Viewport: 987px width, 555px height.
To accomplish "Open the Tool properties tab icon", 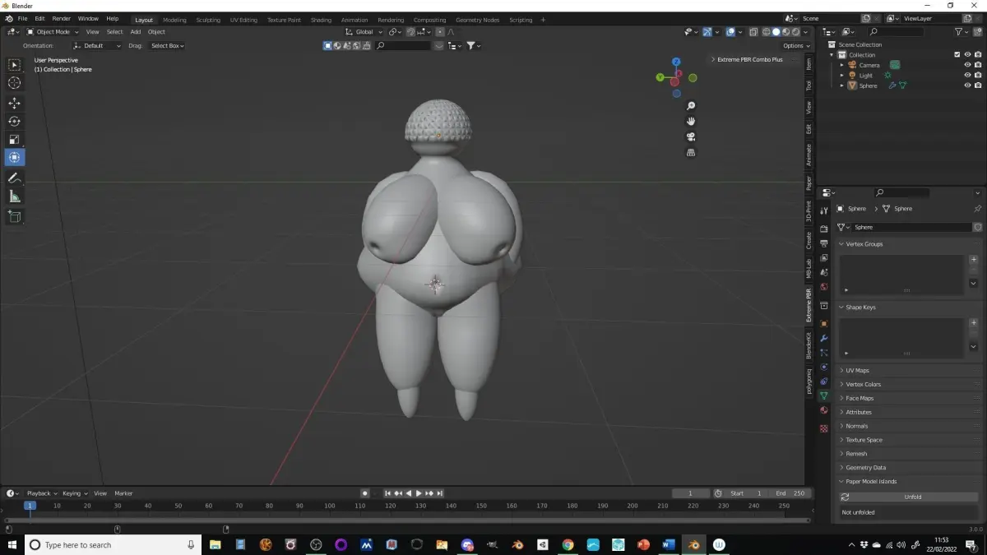I will click(824, 212).
